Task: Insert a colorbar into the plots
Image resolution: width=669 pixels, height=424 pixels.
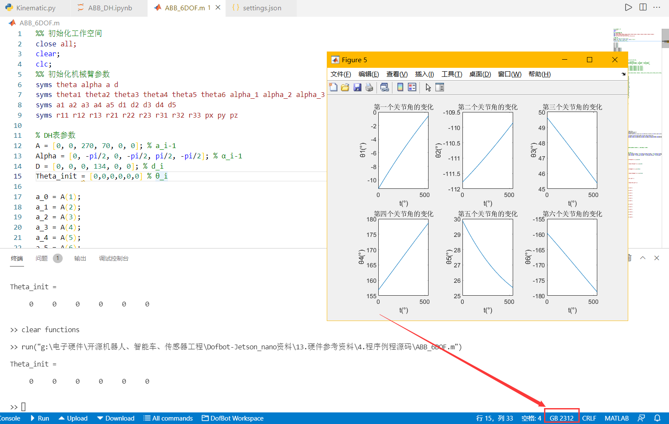Action: 401,87
